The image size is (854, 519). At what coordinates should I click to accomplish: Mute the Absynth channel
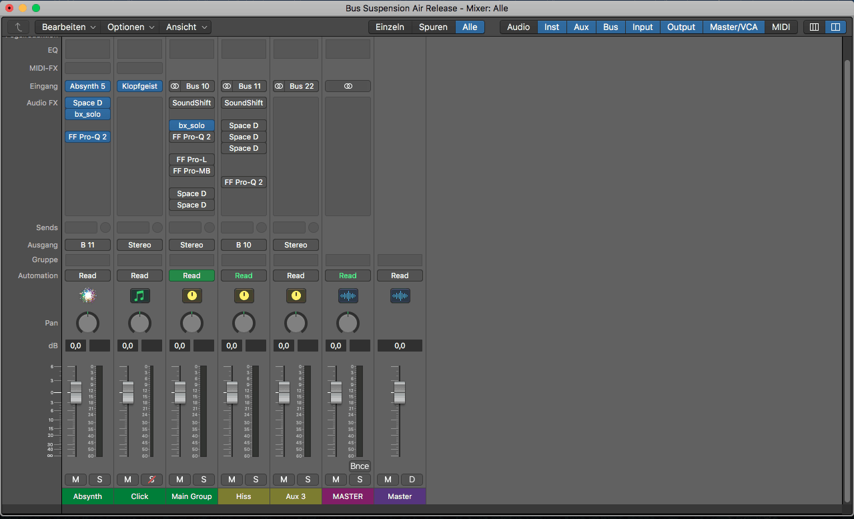[x=75, y=479]
